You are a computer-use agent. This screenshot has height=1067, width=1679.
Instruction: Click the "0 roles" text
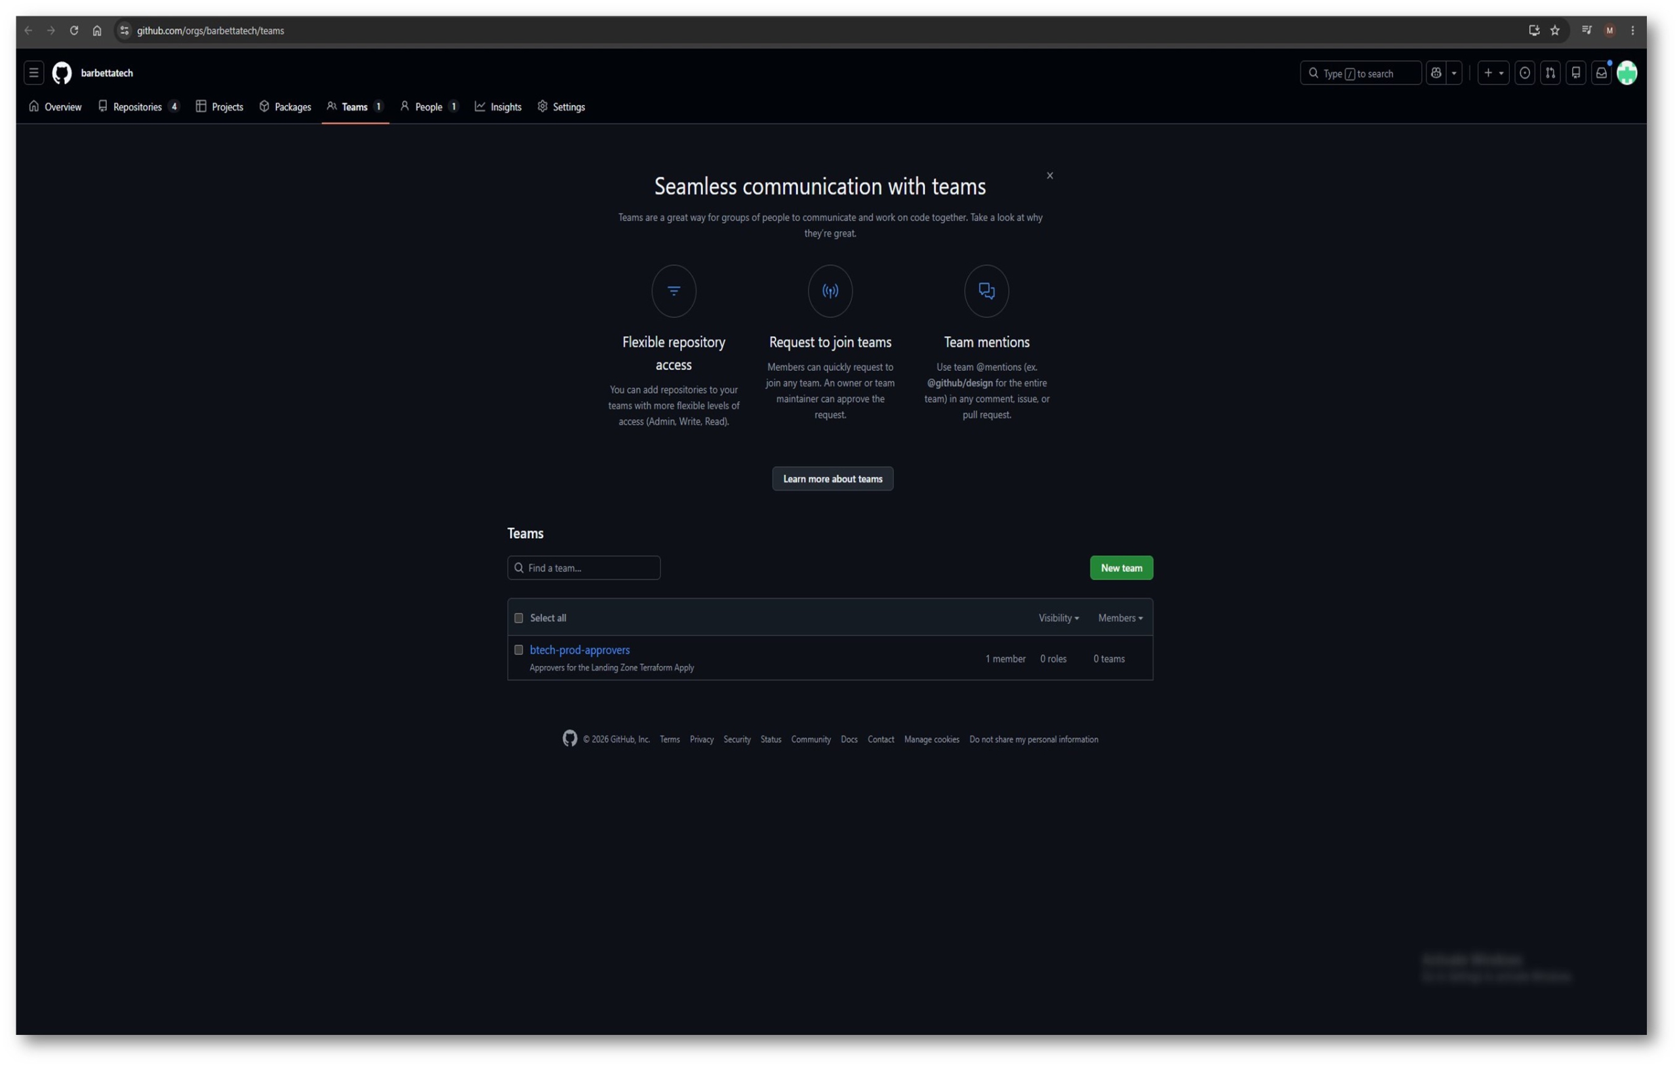[1053, 659]
